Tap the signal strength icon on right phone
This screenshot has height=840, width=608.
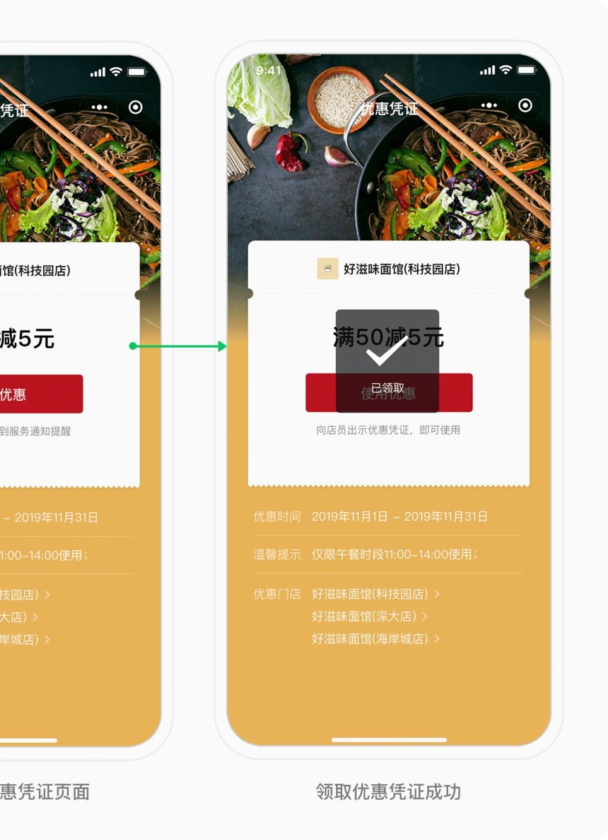tap(488, 70)
